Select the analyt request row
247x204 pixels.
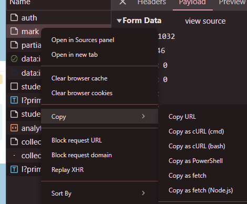(24, 128)
